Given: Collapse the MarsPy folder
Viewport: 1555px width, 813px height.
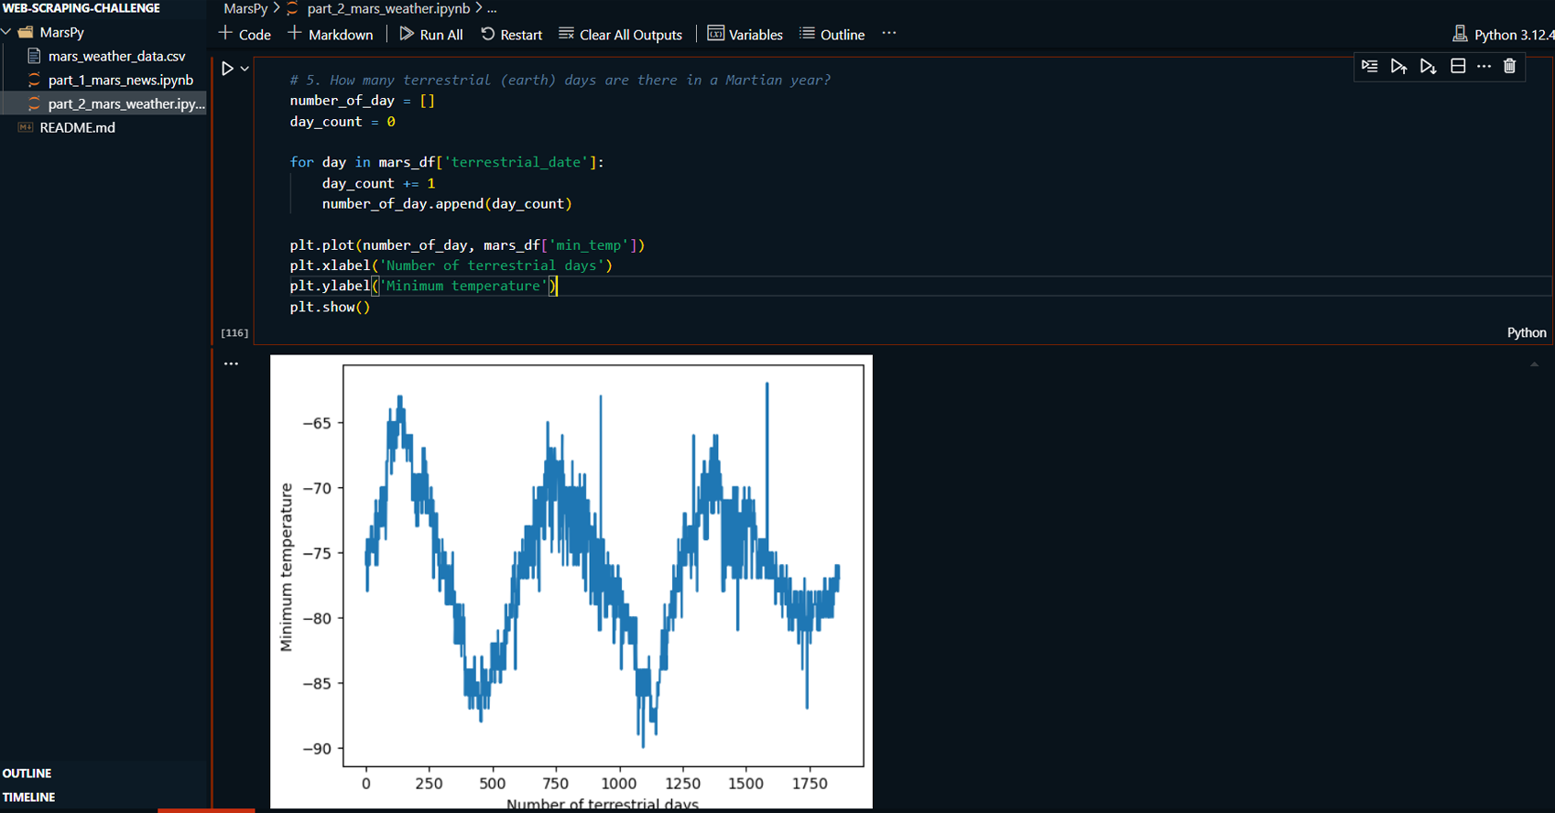Looking at the screenshot, I should 7,32.
